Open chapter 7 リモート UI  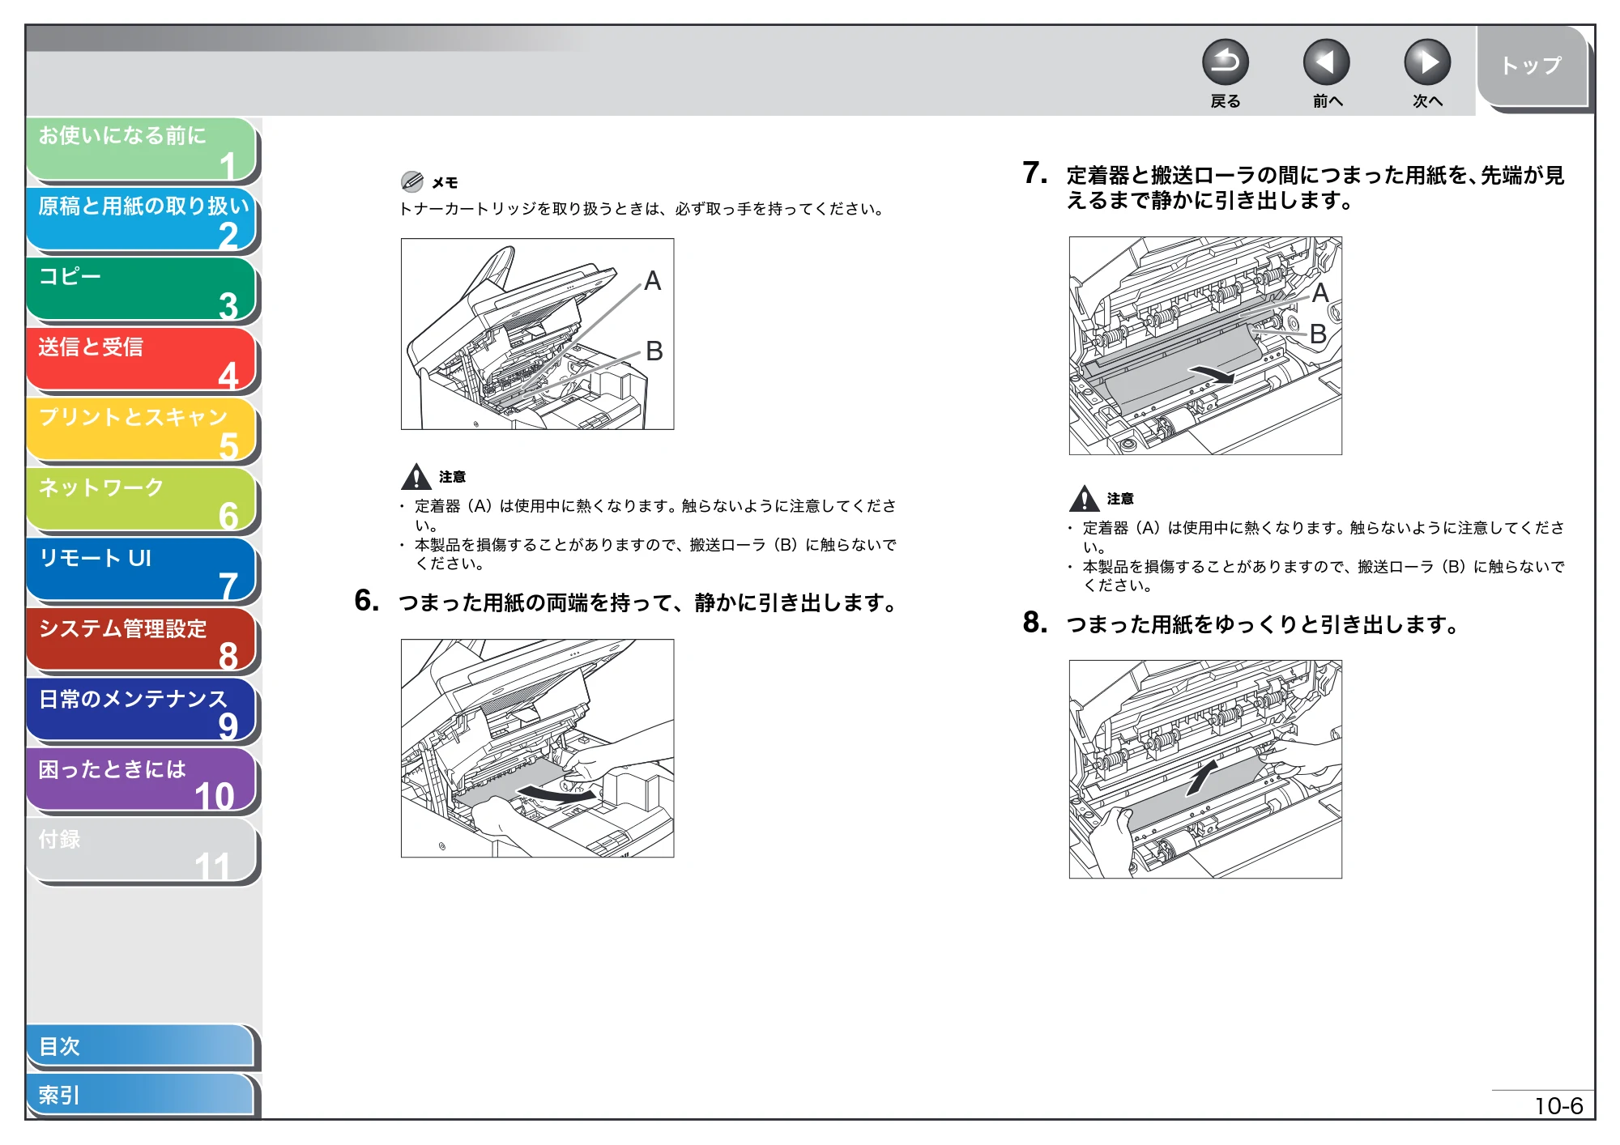click(x=142, y=571)
